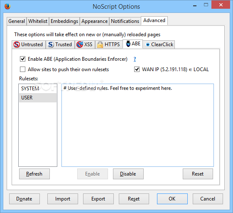The height and width of the screenshot is (213, 233).
Task: Check Allow sites to push their own rulesets
Action: tap(22, 69)
